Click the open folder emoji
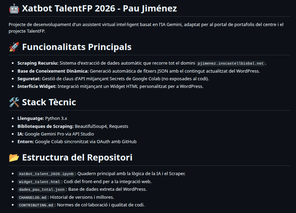Viewport: 296px width, 213px height. [x=14, y=157]
